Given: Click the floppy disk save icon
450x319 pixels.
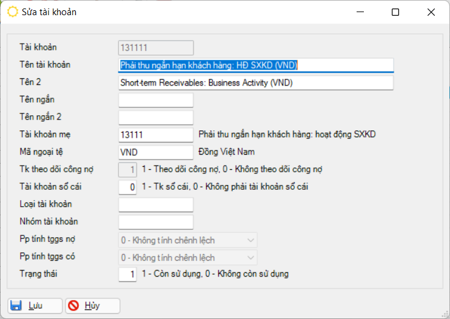Looking at the screenshot, I should pyautogui.click(x=16, y=305).
